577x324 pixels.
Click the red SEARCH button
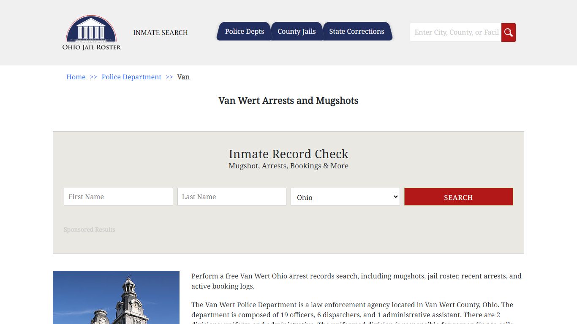459,197
